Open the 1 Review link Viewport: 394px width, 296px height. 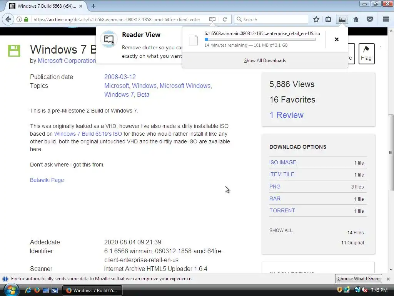point(286,115)
